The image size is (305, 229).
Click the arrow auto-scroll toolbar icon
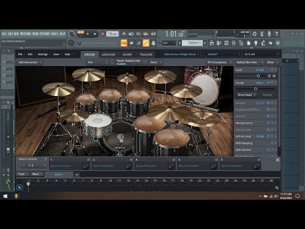point(132,43)
